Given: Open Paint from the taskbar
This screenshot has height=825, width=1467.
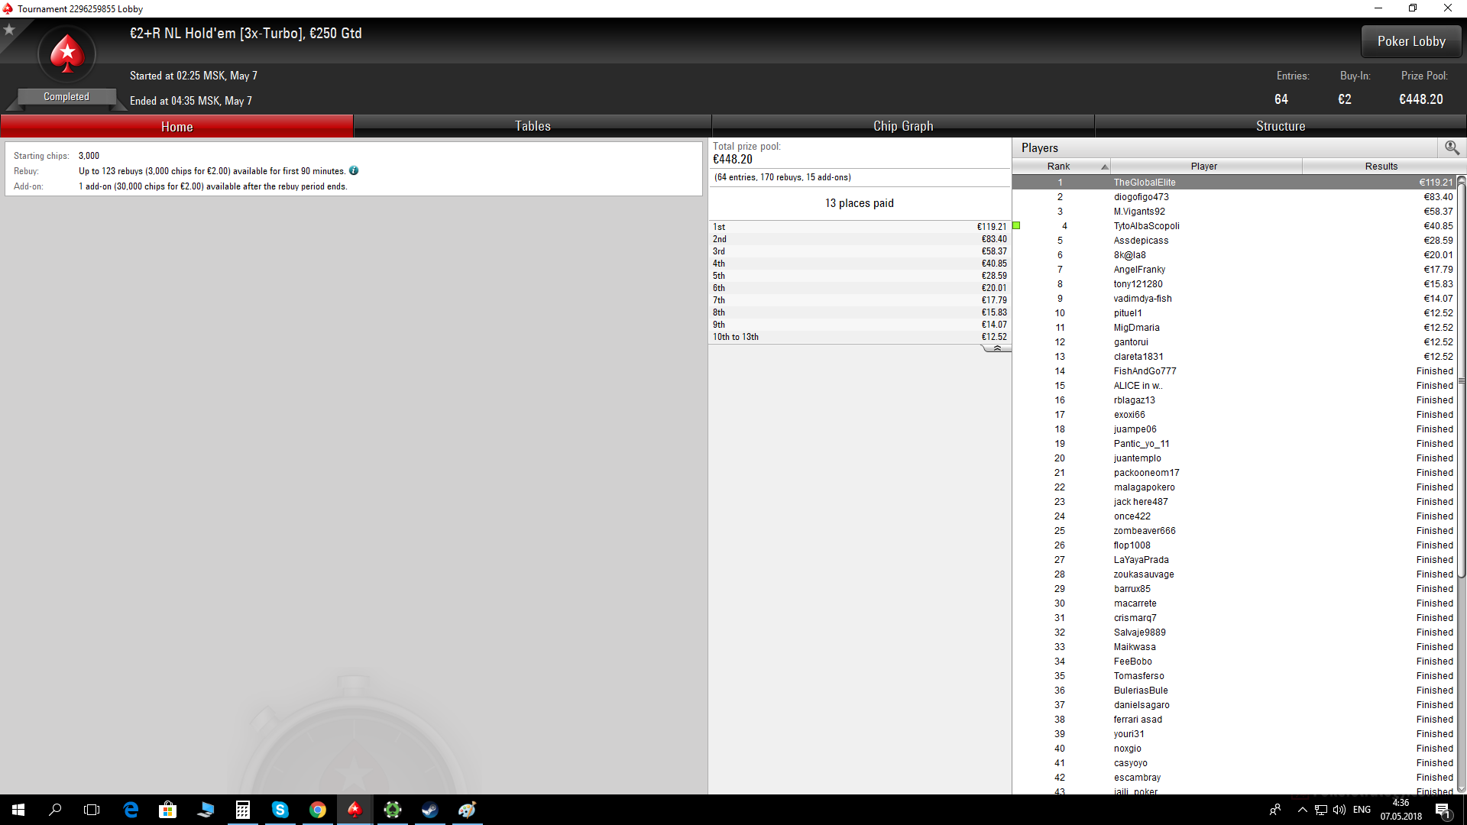Looking at the screenshot, I should (467, 810).
